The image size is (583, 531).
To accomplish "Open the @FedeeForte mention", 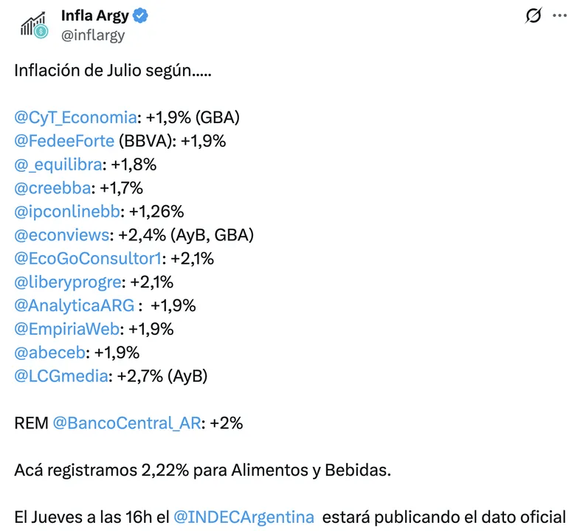I will tap(64, 141).
